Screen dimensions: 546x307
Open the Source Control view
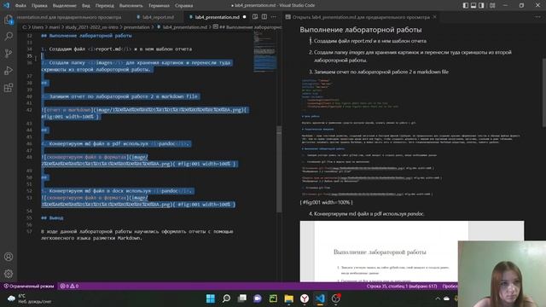click(9, 53)
